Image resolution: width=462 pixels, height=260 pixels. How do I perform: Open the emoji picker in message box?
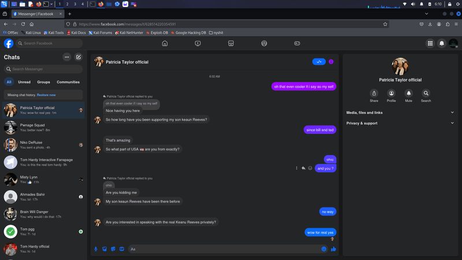click(324, 249)
